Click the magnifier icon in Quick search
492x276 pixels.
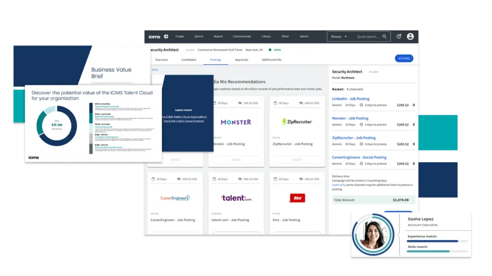coord(385,36)
